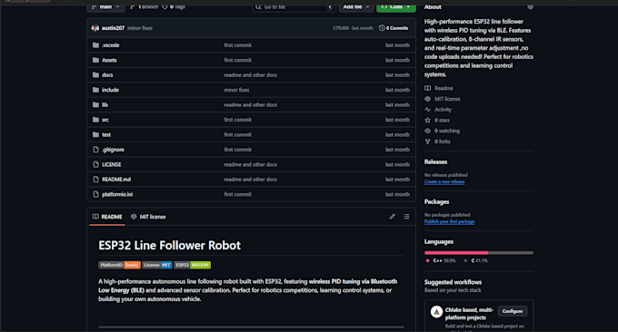Open the test folder
Viewport: 618px width, 332px height.
pyautogui.click(x=106, y=135)
